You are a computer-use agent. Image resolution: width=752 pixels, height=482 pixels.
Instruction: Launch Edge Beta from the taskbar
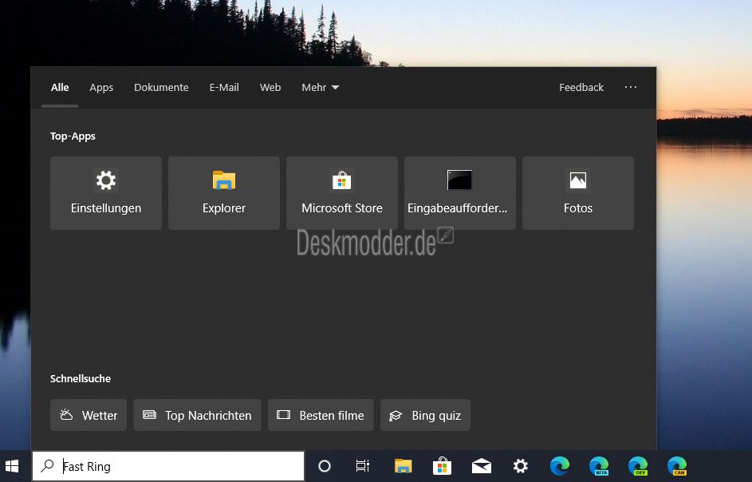click(x=599, y=466)
